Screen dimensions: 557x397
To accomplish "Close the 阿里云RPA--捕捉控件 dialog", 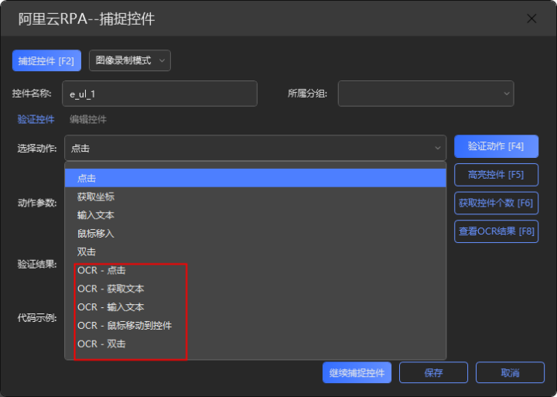I will pyautogui.click(x=531, y=19).
